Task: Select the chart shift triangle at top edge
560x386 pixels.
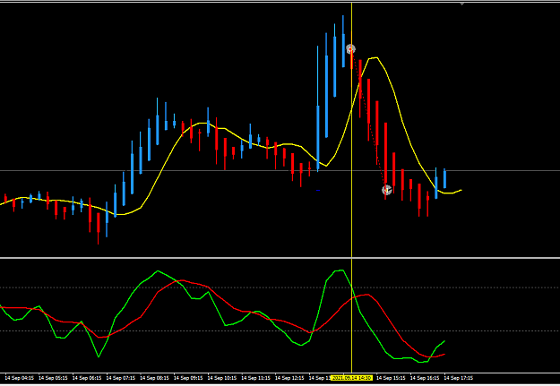Action: pyautogui.click(x=461, y=4)
